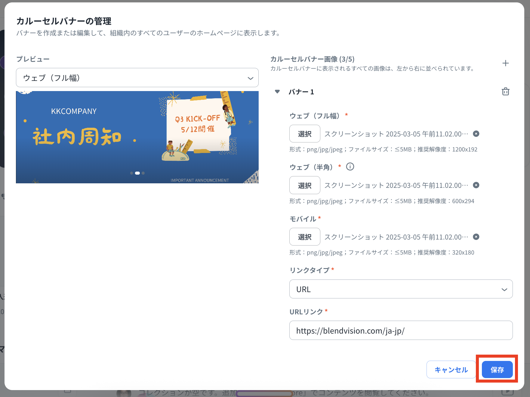This screenshot has width=530, height=397.
Task: Click 選択 for Web full-width image
Action: point(304,134)
